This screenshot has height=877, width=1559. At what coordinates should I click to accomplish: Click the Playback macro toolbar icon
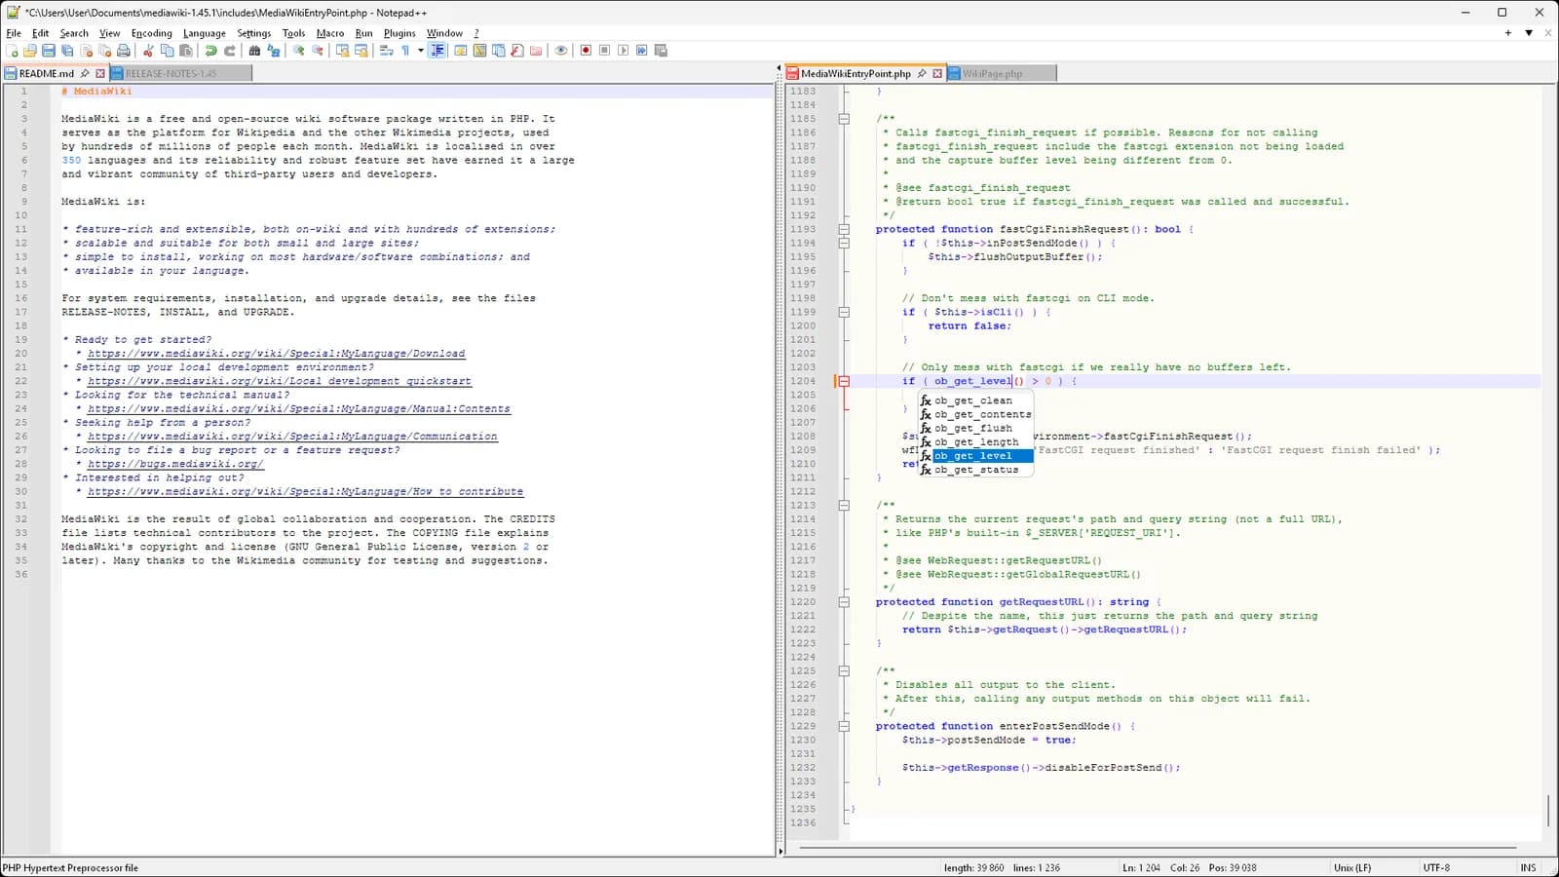(x=623, y=51)
